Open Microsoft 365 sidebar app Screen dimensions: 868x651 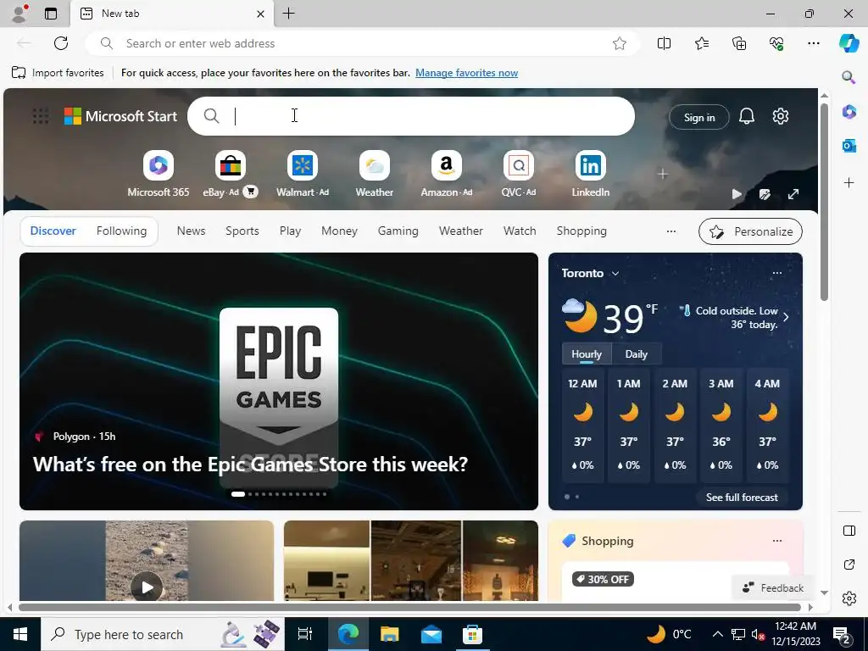pos(849,111)
